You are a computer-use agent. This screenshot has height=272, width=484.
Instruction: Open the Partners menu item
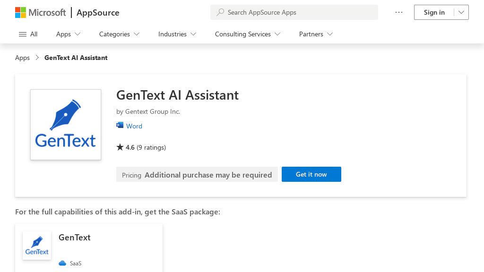(315, 34)
